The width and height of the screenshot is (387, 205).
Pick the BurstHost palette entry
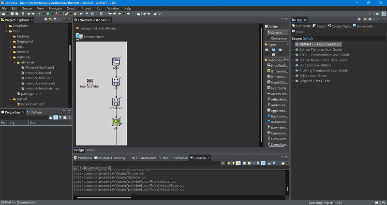click(277, 128)
